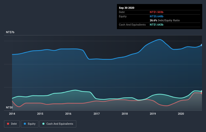Click the 2019 x-axis label
The image size is (206, 132).
point(153,114)
